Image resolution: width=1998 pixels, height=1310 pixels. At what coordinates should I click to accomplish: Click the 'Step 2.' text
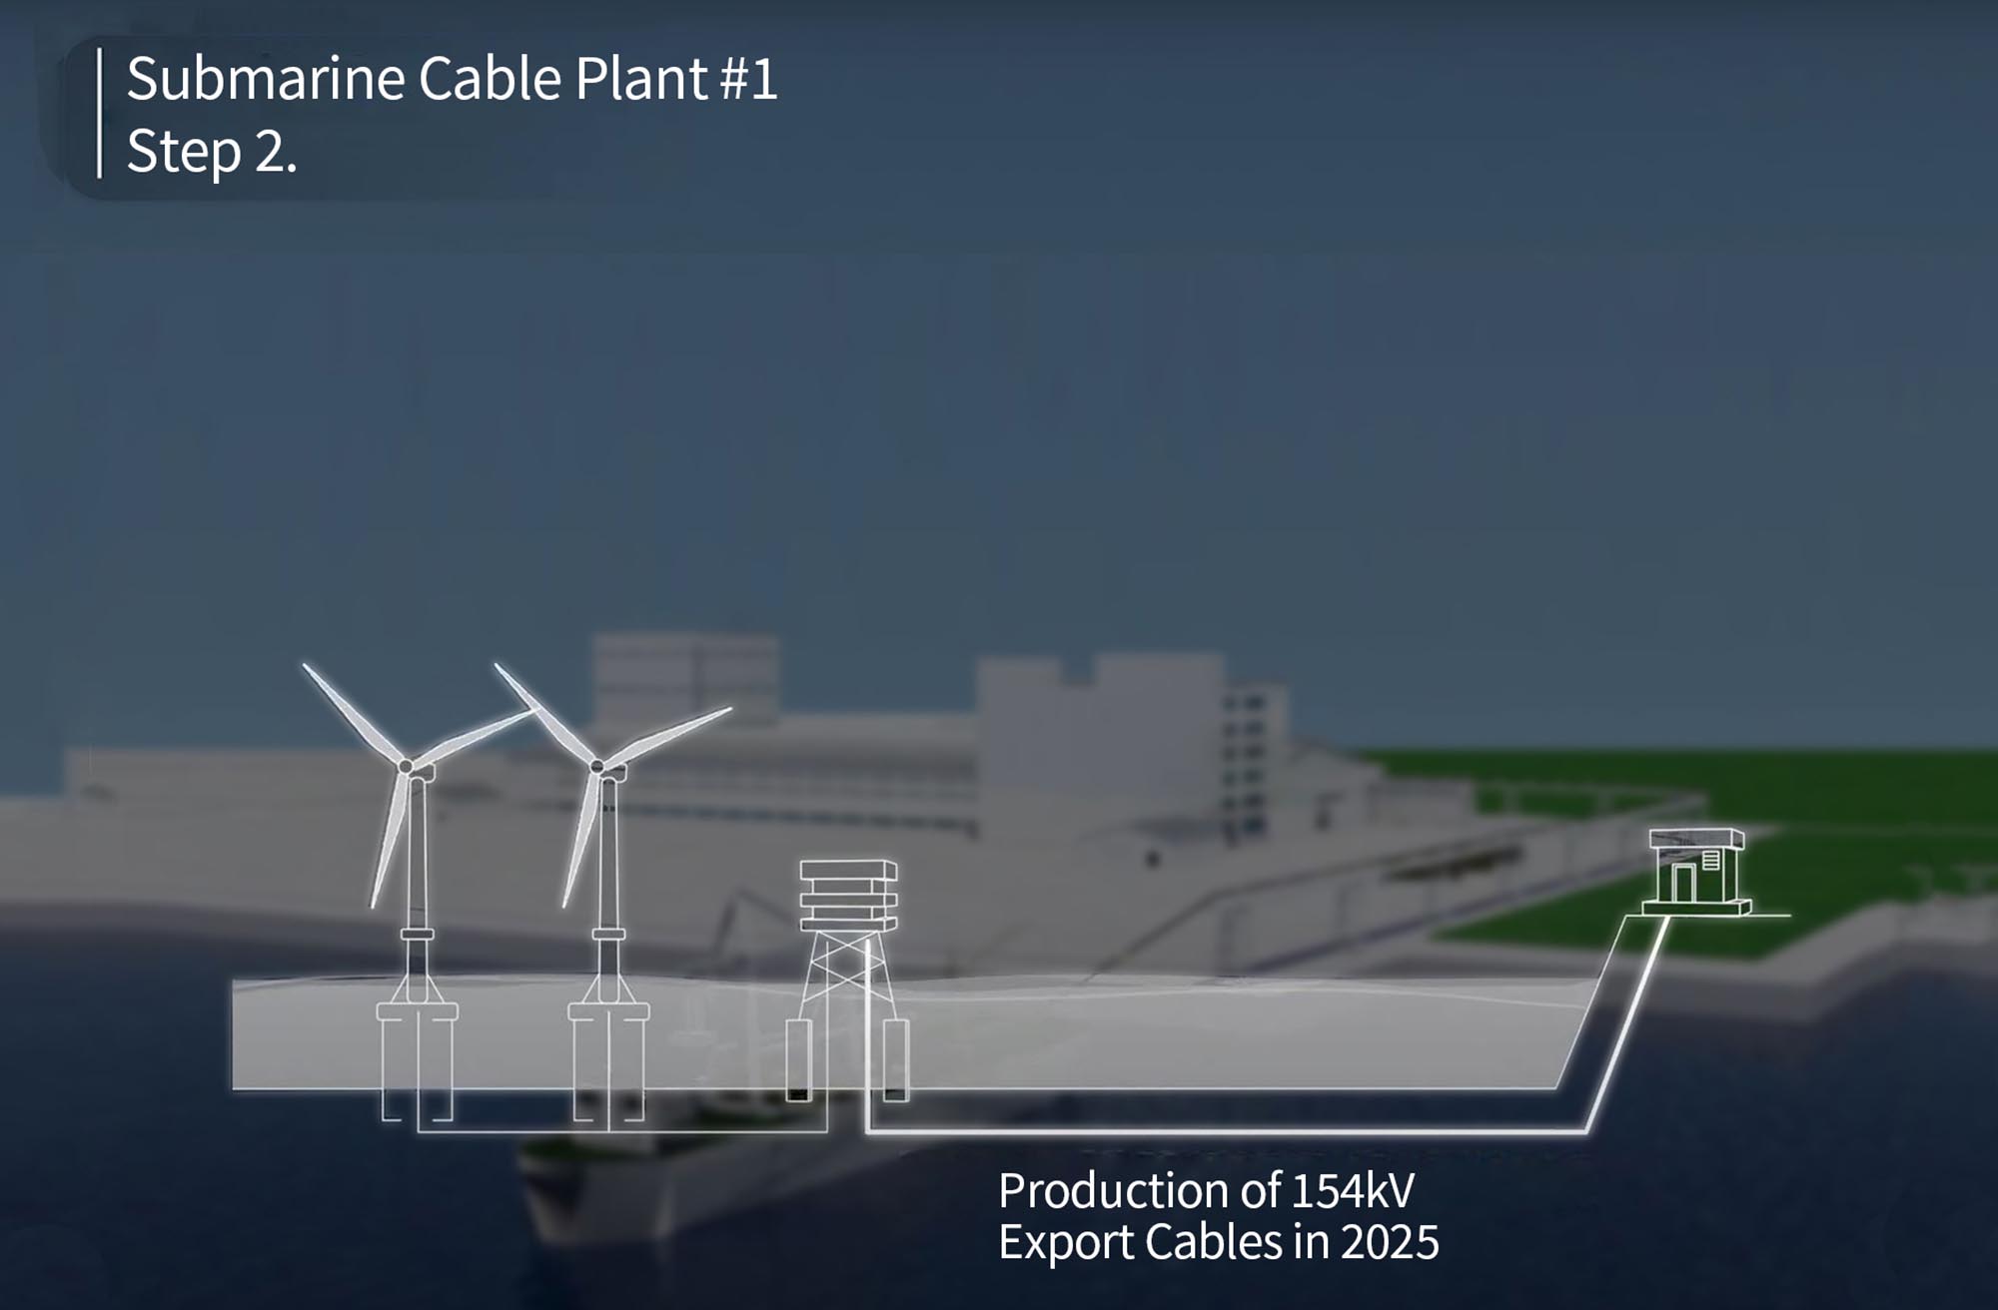coord(212,153)
